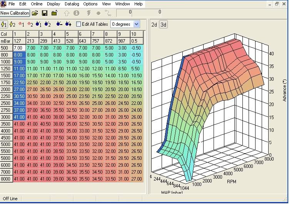Image resolution: width=289 pixels, height=204 pixels.
Task: Select the 987 mBar column header
Action: point(123,41)
